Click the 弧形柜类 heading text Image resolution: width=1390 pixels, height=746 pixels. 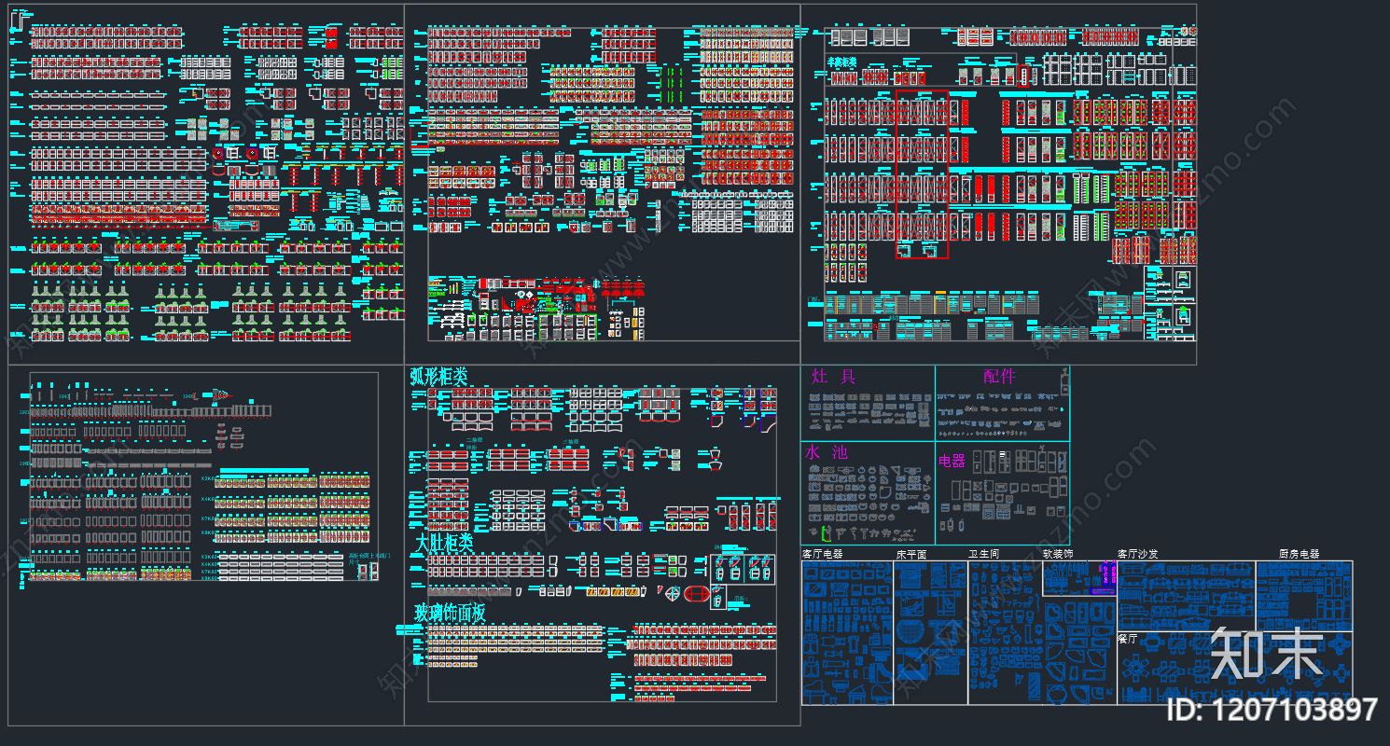click(x=438, y=377)
